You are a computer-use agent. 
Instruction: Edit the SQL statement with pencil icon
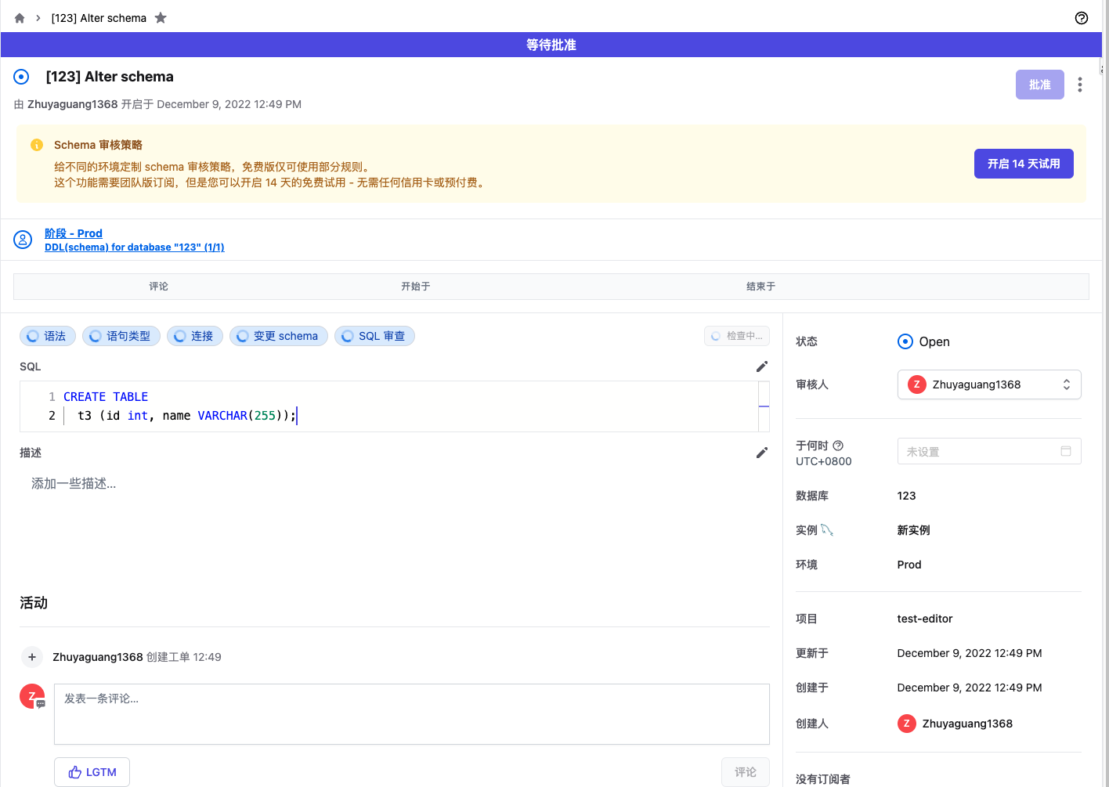tap(761, 366)
